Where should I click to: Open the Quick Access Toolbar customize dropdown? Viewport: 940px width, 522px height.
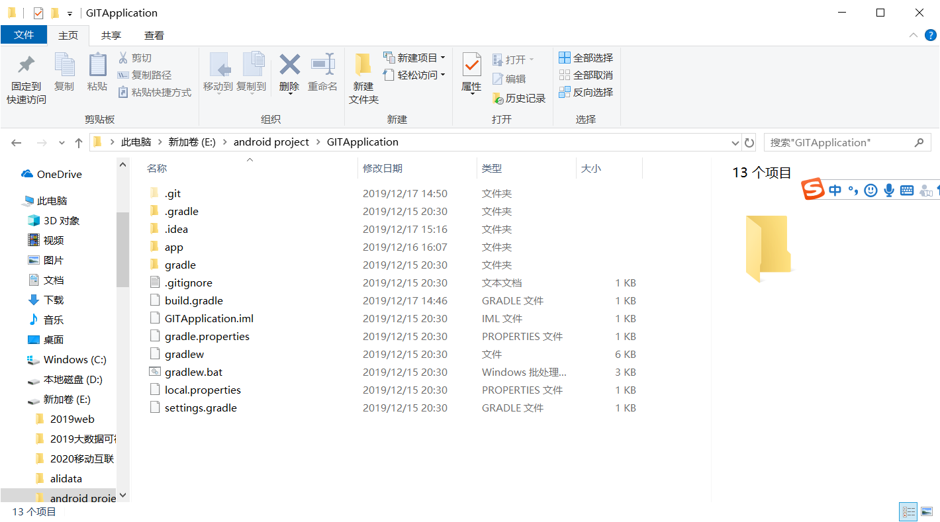click(x=70, y=14)
